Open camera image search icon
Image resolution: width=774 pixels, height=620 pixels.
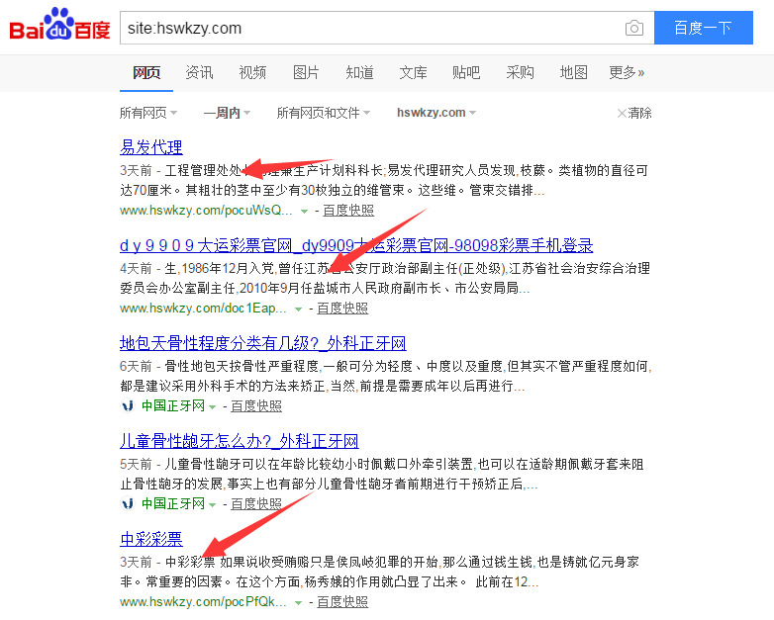pyautogui.click(x=633, y=28)
